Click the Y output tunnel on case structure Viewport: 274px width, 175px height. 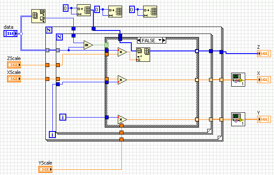[x=197, y=119]
